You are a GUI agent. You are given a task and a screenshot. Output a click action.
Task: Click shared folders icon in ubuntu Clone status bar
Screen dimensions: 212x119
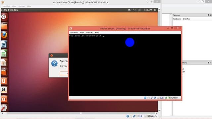pos(137,116)
